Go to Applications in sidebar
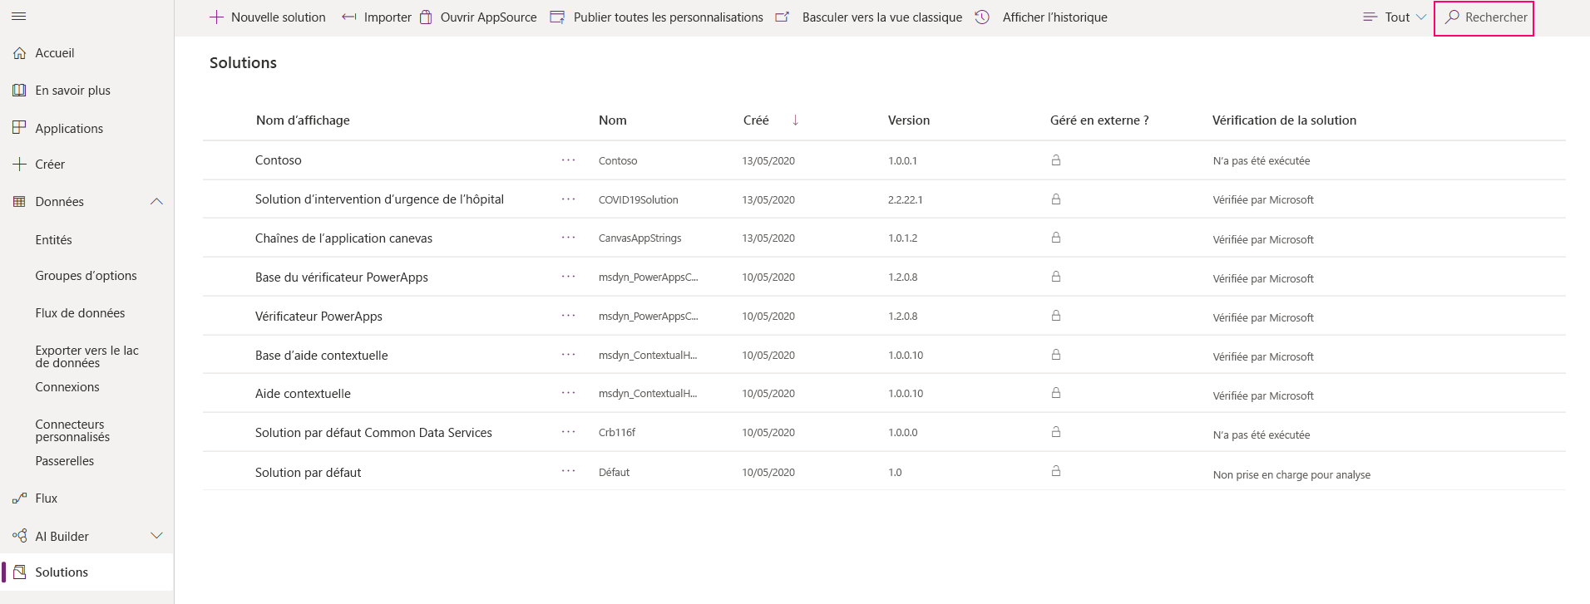 coord(69,129)
